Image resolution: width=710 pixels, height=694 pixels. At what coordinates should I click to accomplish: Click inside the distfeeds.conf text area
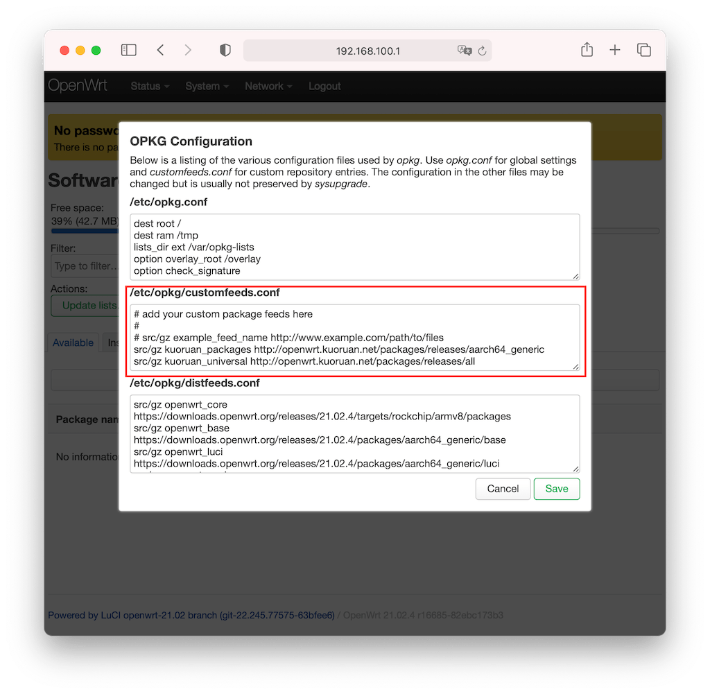[x=354, y=434]
